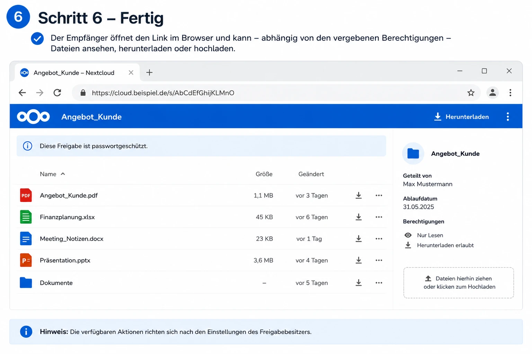Open Finanzplanung.xlsx file
The height and width of the screenshot is (354, 532).
pyautogui.click(x=67, y=217)
